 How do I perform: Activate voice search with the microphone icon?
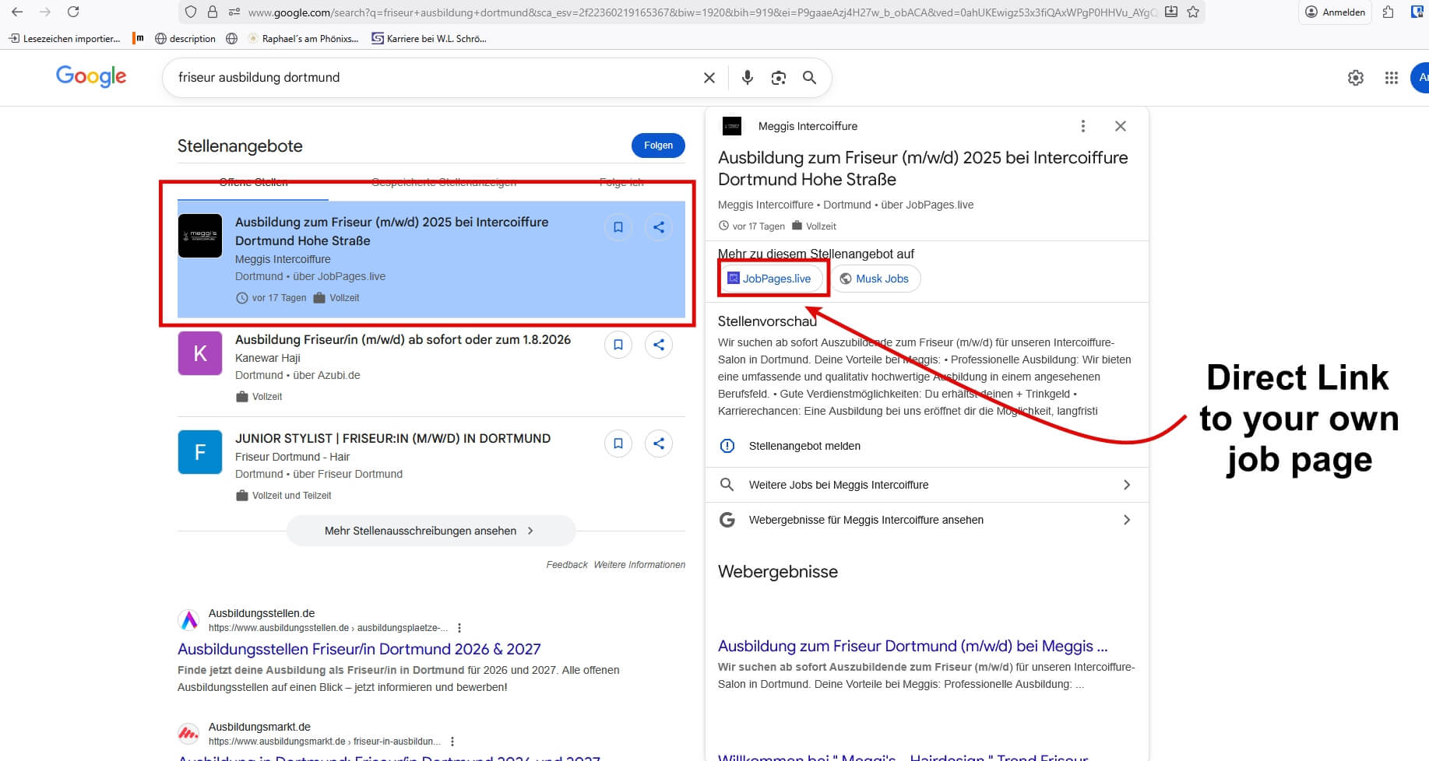coord(747,77)
